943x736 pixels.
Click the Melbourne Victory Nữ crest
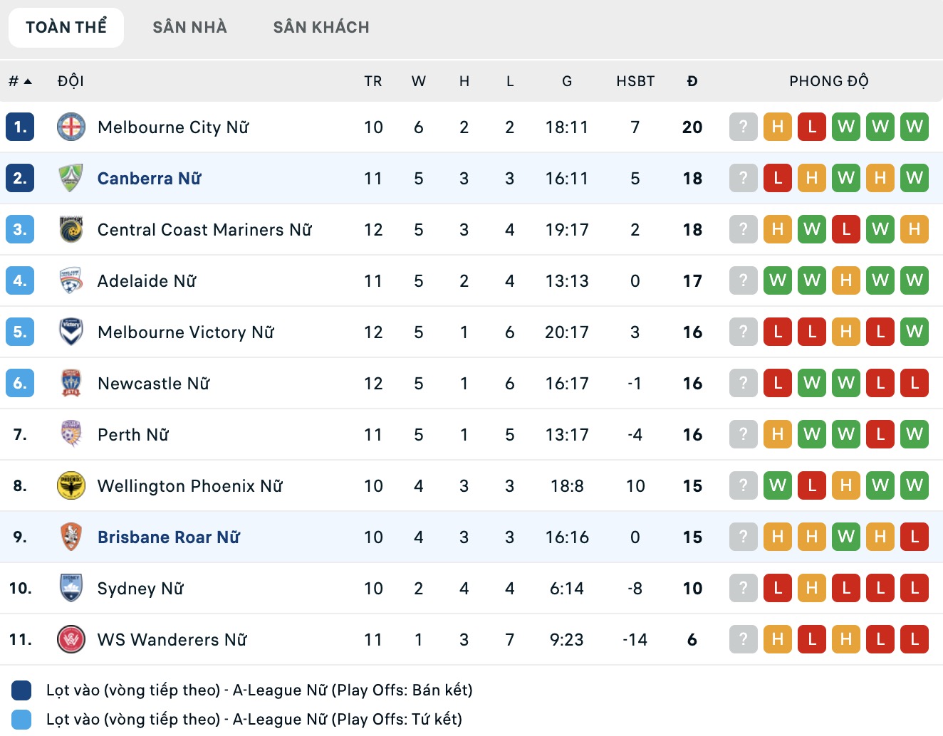tap(71, 332)
